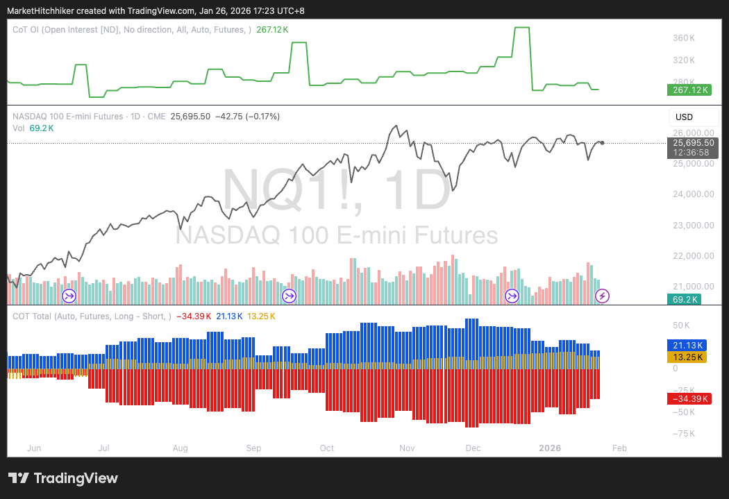Image resolution: width=729 pixels, height=499 pixels.
Task: Open the lightning bolt event icon in January
Action: (602, 296)
